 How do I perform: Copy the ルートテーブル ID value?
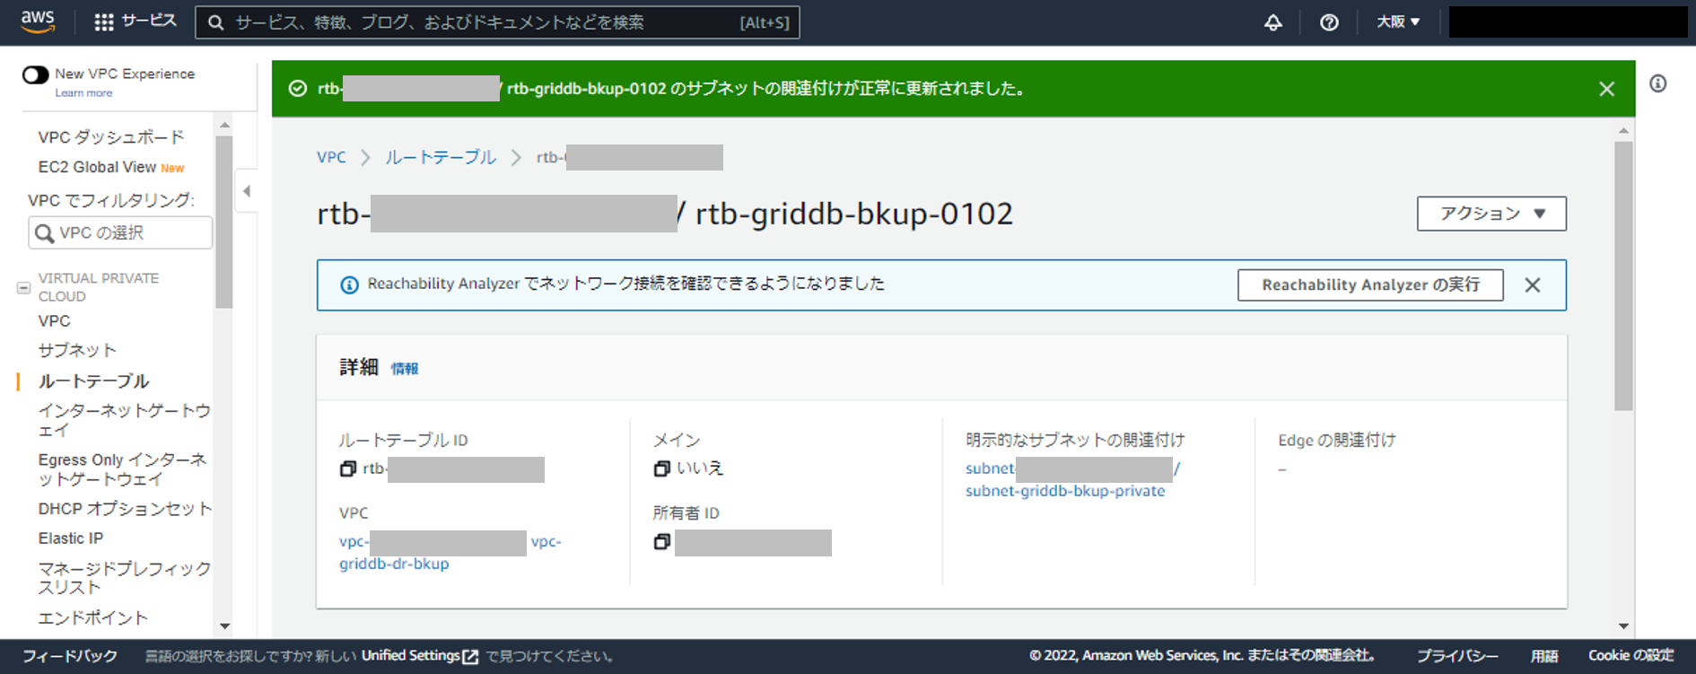tap(348, 468)
